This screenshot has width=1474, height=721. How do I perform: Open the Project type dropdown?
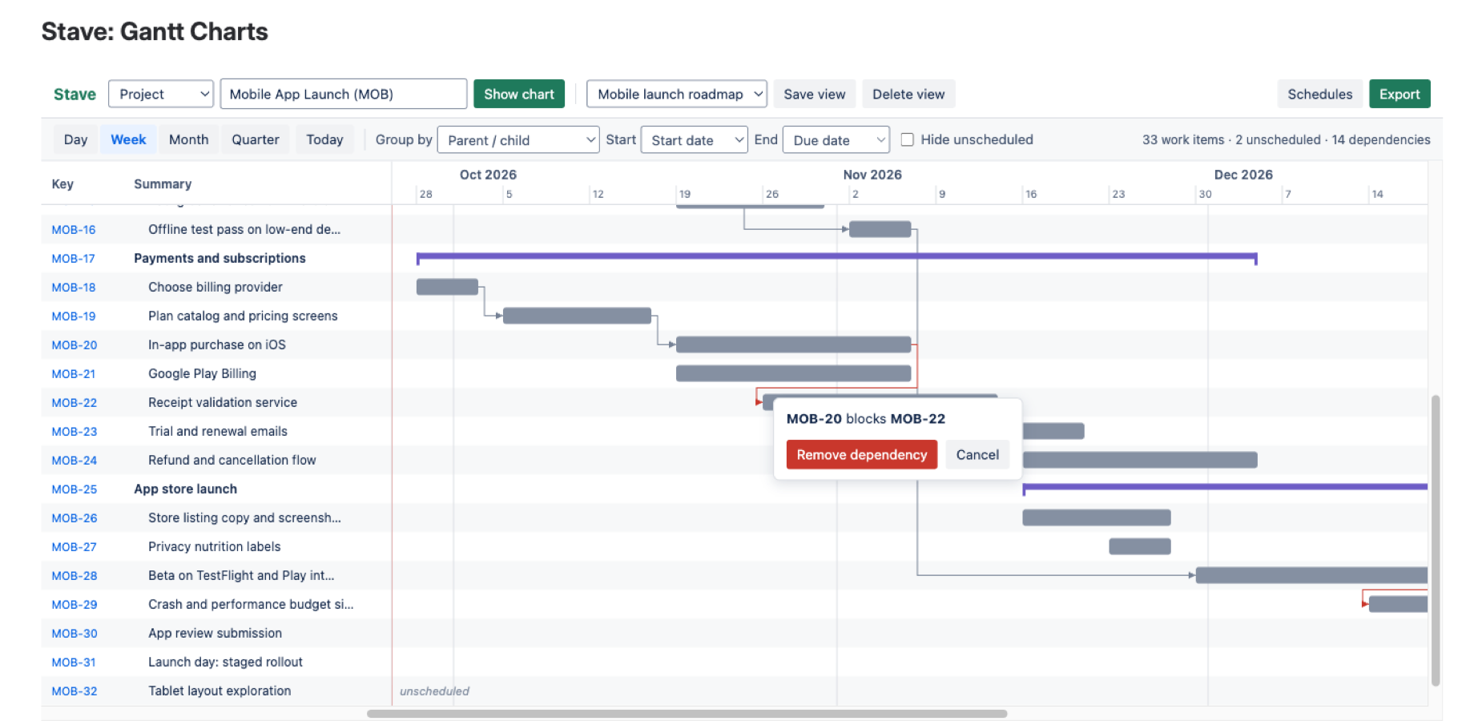coord(161,94)
